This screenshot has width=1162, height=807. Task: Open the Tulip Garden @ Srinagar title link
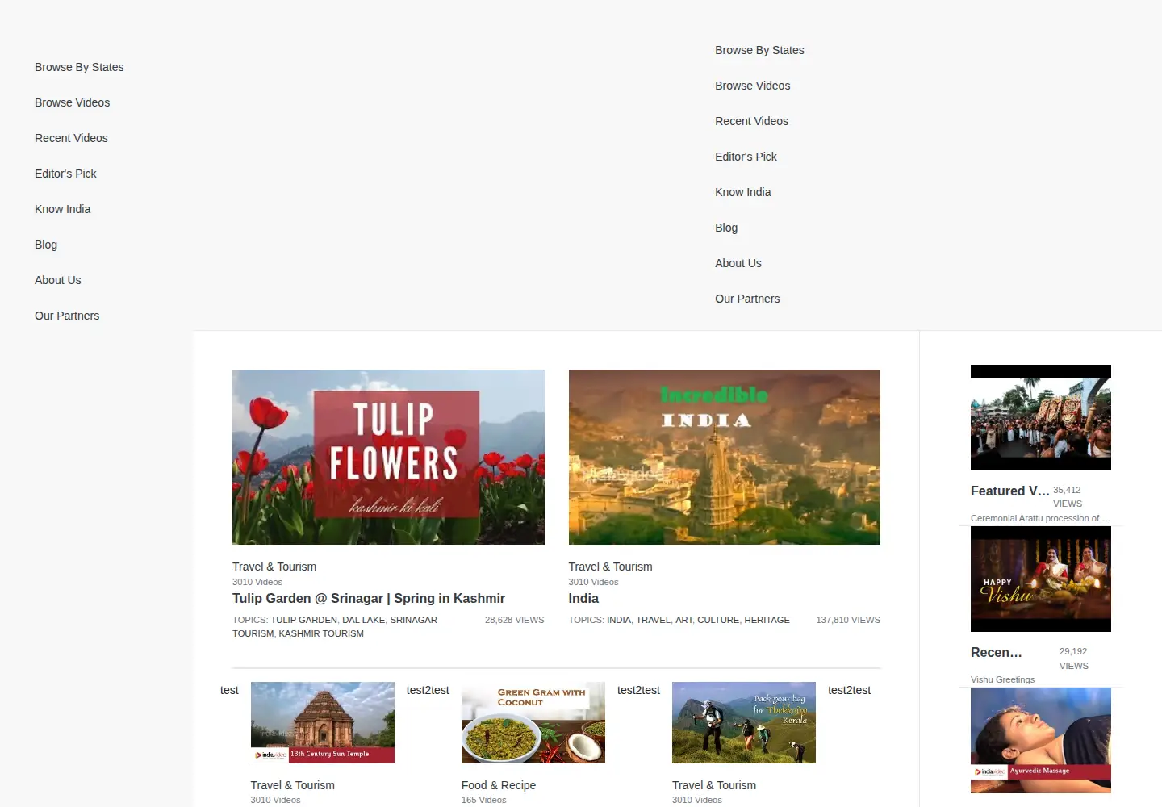point(369,598)
